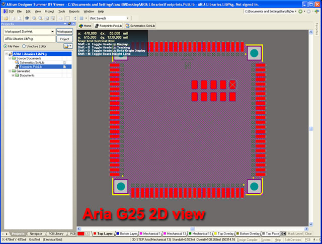Screen dimensions: 322x244
Task: Open the Edit menu
Action: coord(28,12)
